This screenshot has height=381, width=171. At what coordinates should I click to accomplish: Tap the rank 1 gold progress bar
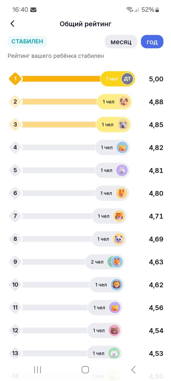[60, 79]
